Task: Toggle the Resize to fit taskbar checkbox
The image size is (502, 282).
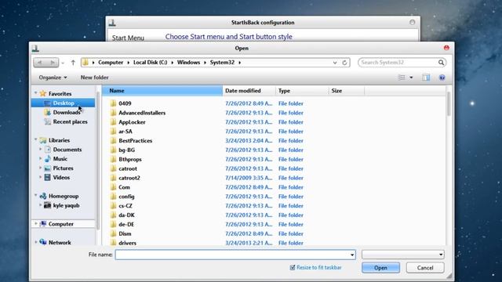Action: 293,267
